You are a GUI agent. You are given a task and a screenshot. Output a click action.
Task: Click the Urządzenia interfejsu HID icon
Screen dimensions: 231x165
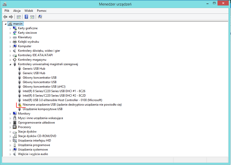tap(15, 141)
